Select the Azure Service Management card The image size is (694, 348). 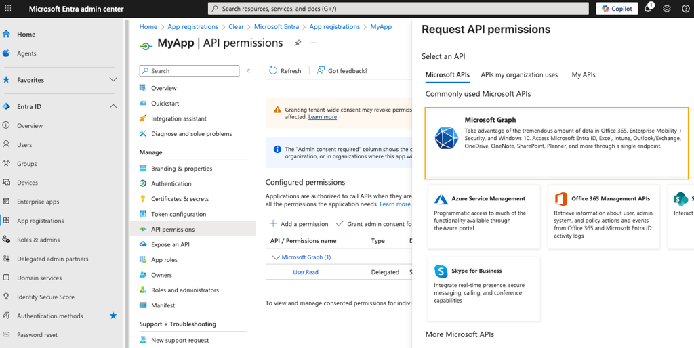click(484, 217)
